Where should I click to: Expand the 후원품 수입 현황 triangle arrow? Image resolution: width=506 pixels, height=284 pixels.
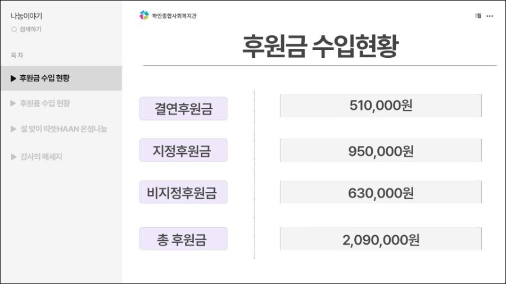(13, 103)
